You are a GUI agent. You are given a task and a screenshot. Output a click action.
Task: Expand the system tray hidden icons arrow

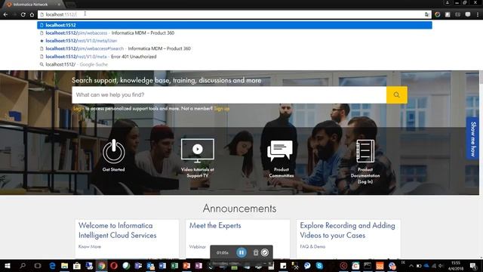click(411, 265)
